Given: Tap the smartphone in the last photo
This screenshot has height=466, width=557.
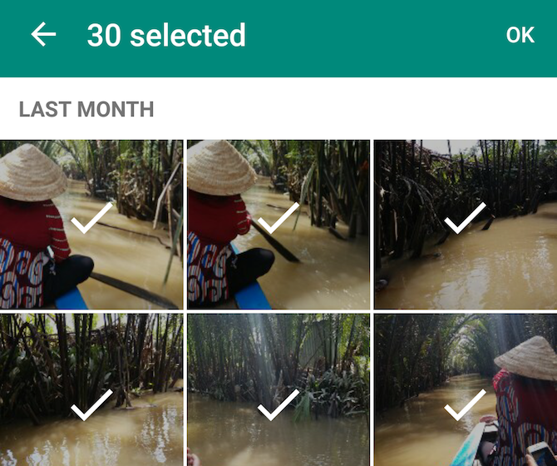Looking at the screenshot, I should pos(541,454).
